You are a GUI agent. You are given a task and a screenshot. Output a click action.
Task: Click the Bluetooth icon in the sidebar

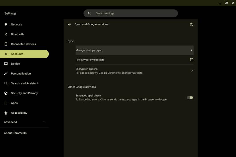pos(6,34)
